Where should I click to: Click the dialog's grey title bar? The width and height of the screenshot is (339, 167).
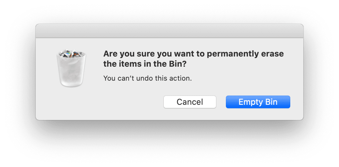coord(169,31)
